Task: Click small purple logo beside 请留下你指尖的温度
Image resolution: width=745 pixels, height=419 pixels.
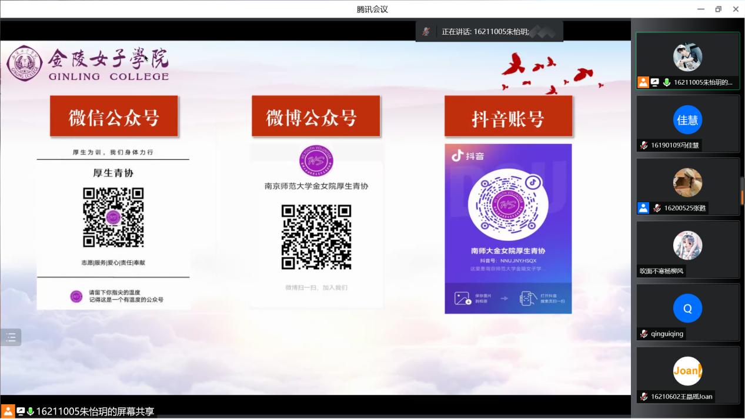Action: [76, 296]
